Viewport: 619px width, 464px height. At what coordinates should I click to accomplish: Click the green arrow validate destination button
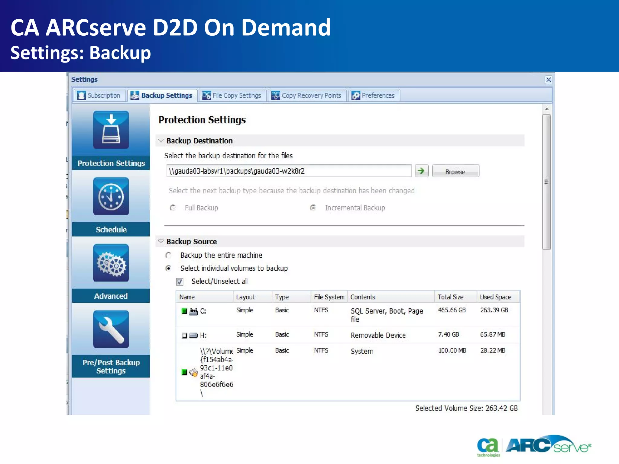(x=421, y=171)
